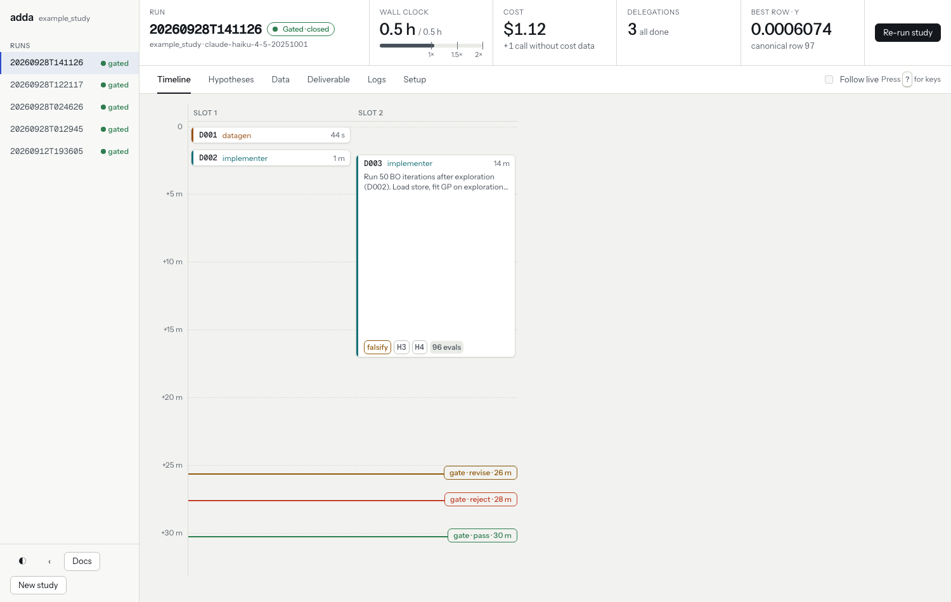This screenshot has width=951, height=602.
Task: Open run 20260928T122117
Action: pyautogui.click(x=70, y=85)
